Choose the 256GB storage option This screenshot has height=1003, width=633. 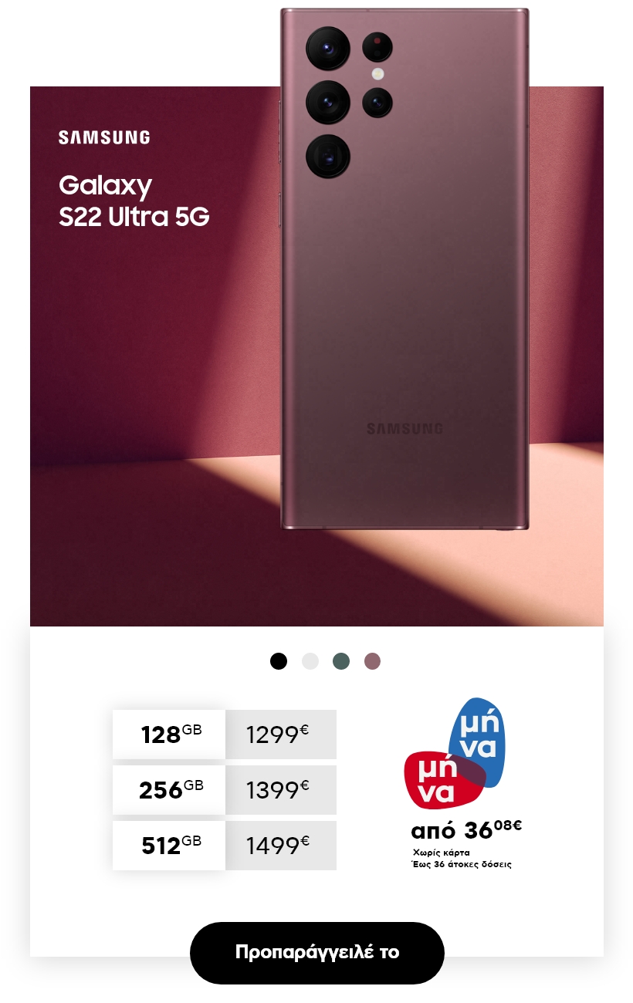click(x=169, y=790)
